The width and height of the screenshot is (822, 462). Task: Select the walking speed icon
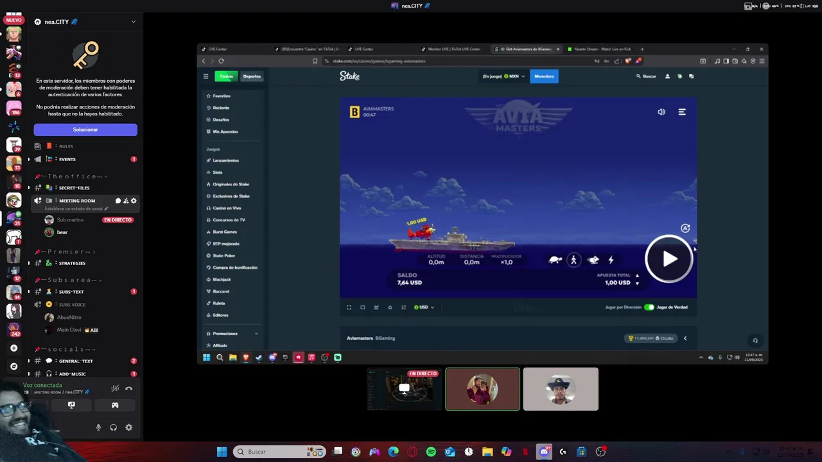tap(574, 260)
